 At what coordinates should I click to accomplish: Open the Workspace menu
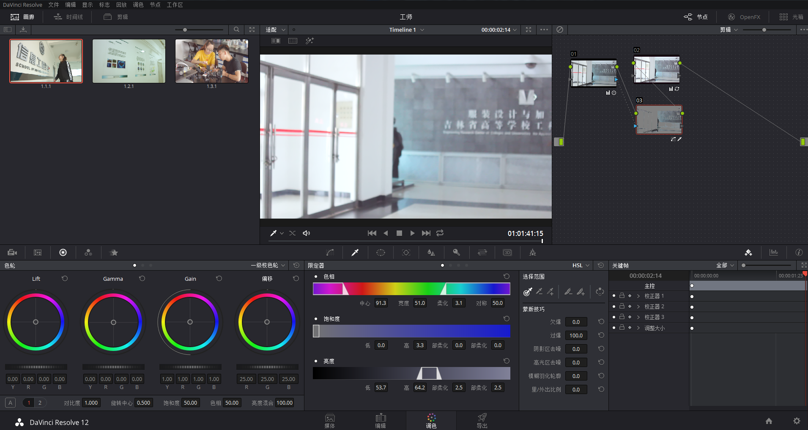175,5
